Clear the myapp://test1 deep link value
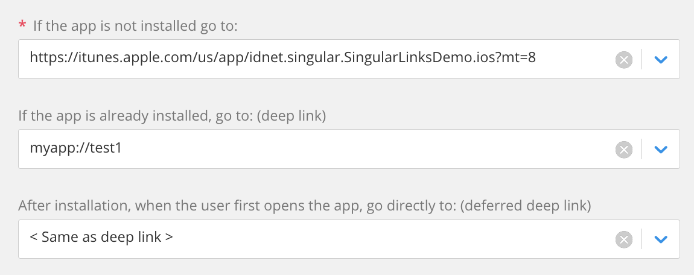This screenshot has height=275, width=694. [x=623, y=150]
